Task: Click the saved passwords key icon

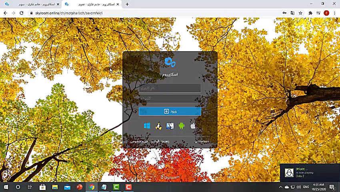Action: point(284,13)
